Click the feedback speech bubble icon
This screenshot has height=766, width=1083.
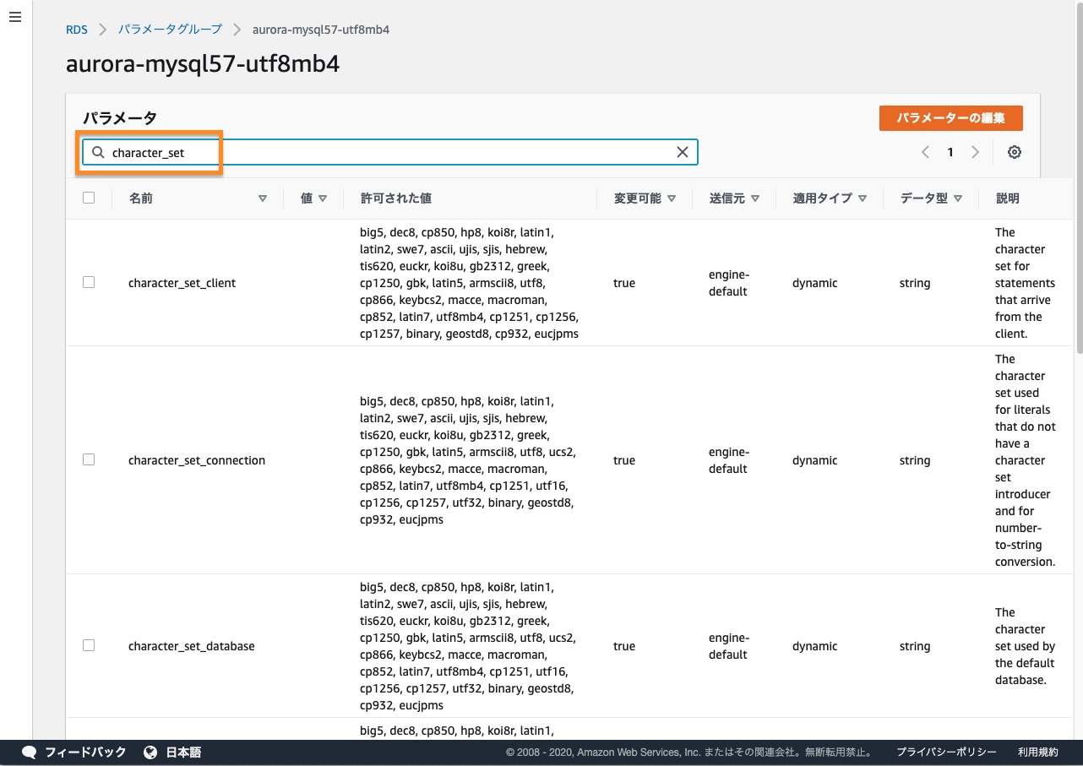pyautogui.click(x=29, y=752)
